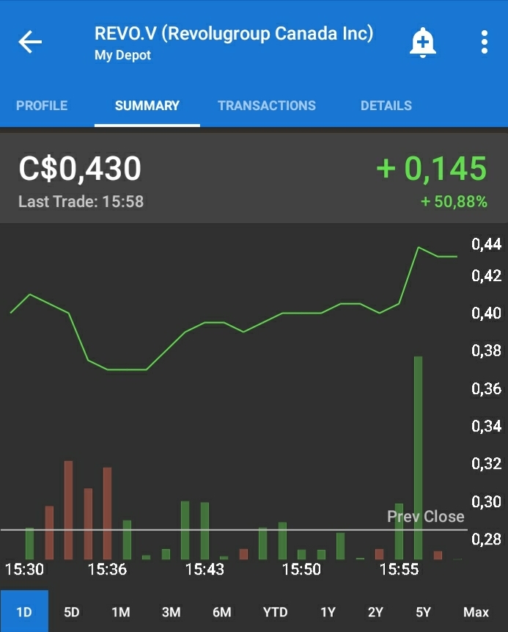
Task: Select the SUMMARY tab
Action: [x=146, y=106]
